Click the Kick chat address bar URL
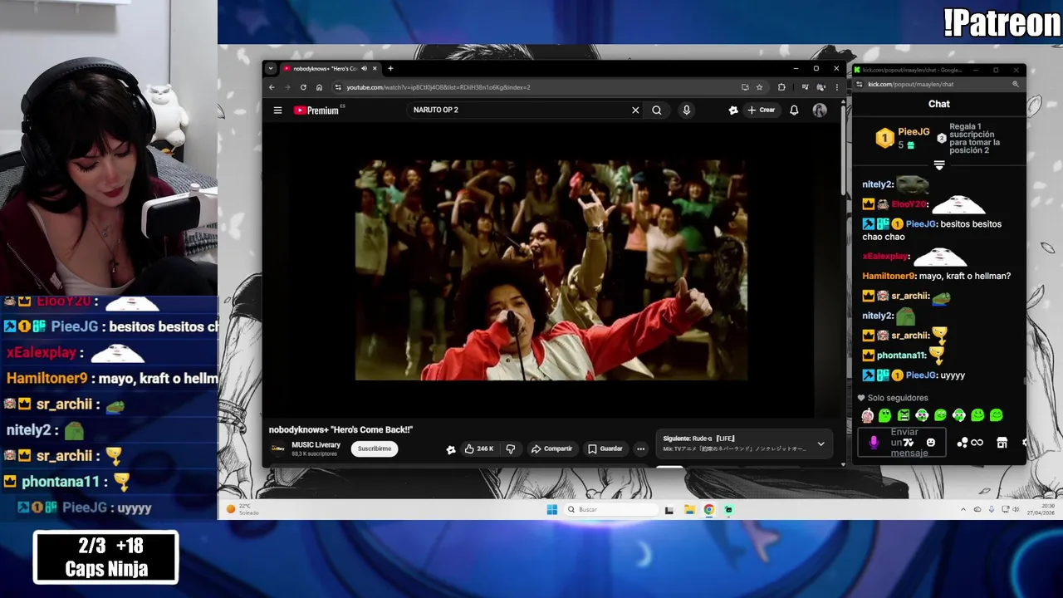 (910, 84)
